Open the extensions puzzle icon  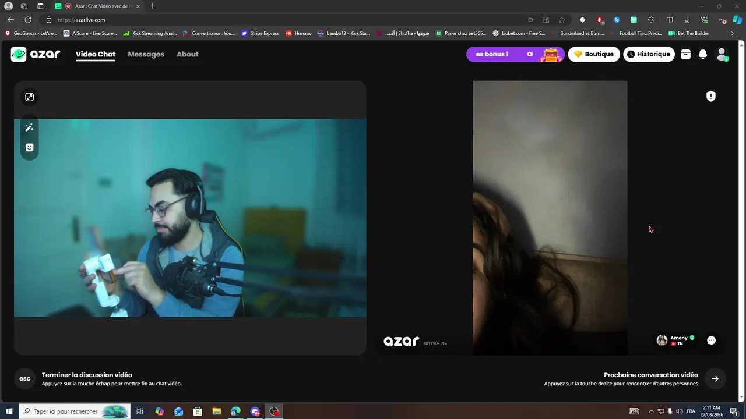click(651, 20)
